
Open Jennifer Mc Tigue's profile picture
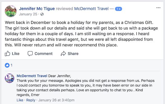[x=11, y=11]
